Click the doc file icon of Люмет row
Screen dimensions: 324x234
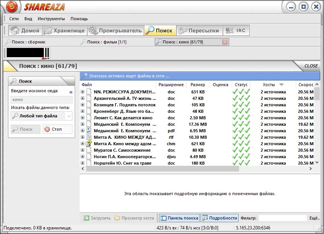pyautogui.click(x=89, y=118)
